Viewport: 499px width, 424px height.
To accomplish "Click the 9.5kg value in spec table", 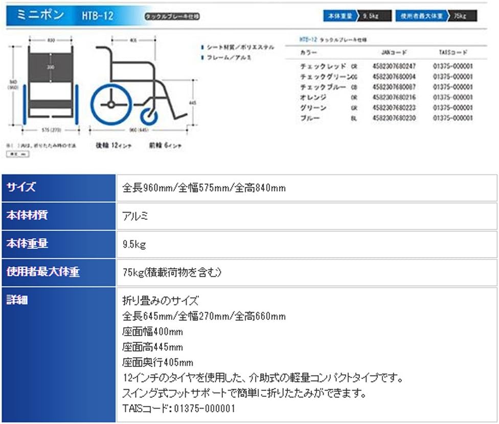I will 134,244.
